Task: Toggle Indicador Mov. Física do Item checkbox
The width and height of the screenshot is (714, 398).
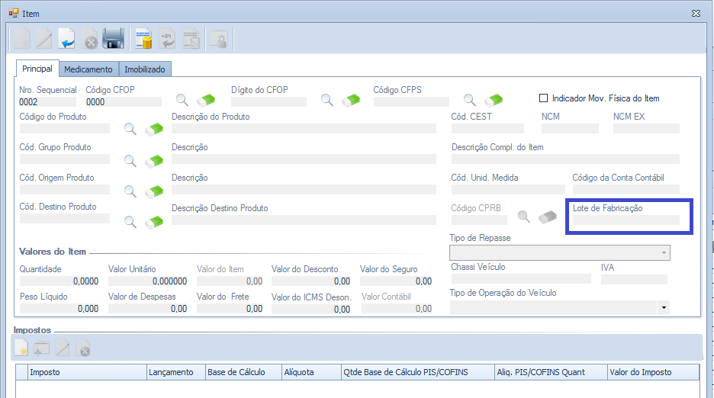Action: coord(543,98)
